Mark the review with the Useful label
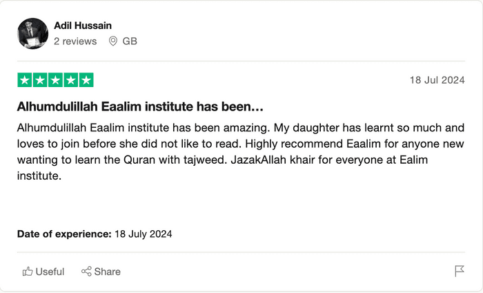 (50, 272)
